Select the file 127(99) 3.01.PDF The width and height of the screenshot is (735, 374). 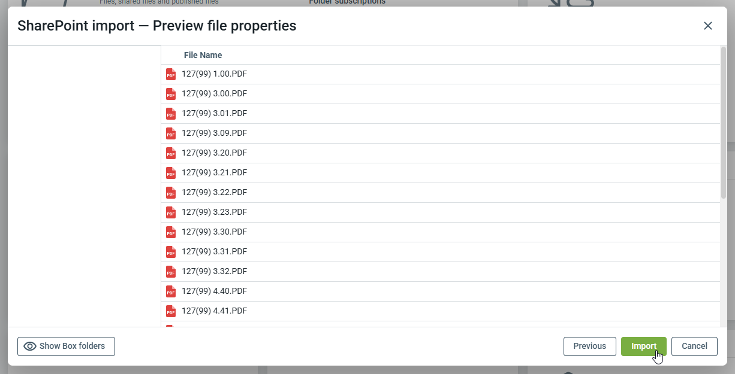click(214, 114)
